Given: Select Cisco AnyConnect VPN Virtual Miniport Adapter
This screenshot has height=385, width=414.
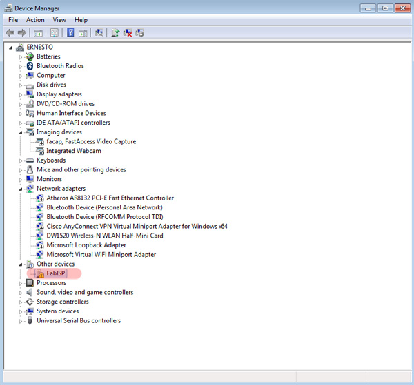Looking at the screenshot, I should (x=137, y=227).
